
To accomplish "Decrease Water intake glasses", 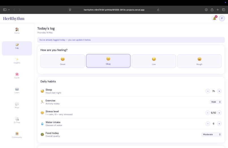I will pyautogui.click(x=208, y=124).
